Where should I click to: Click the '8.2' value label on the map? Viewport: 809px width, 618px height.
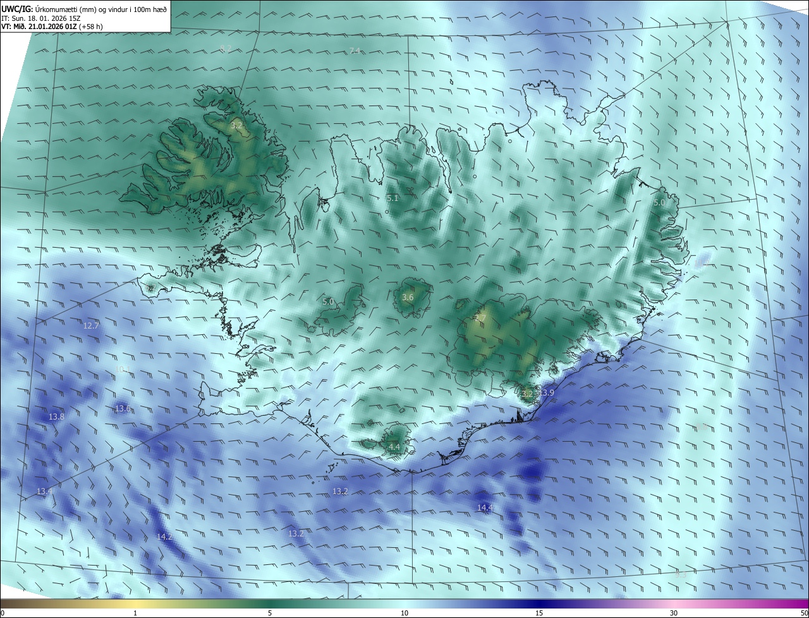pos(225,49)
